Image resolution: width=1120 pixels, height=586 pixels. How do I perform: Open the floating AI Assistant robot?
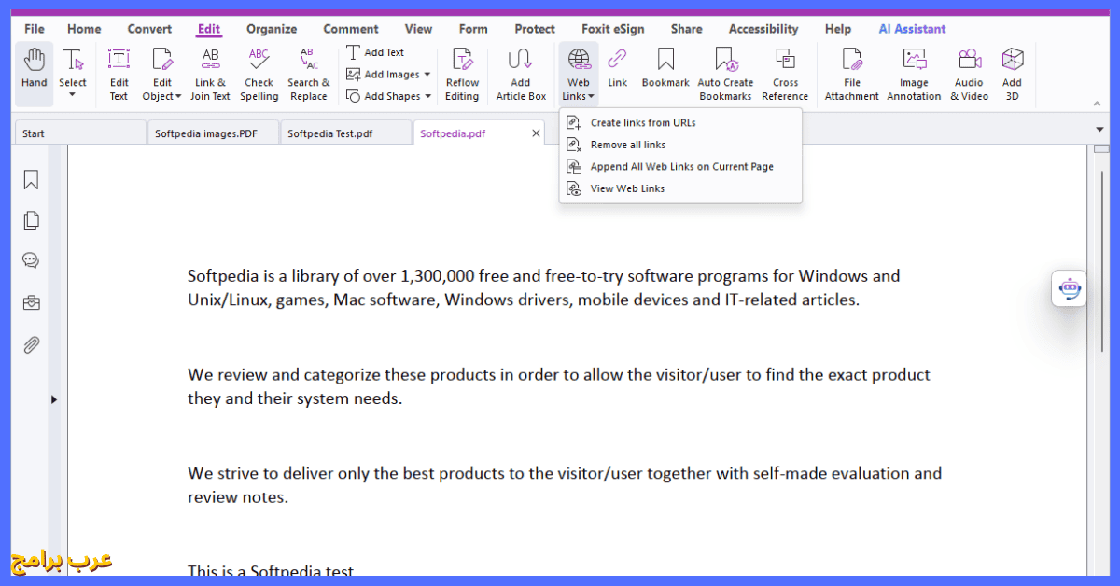click(1070, 289)
